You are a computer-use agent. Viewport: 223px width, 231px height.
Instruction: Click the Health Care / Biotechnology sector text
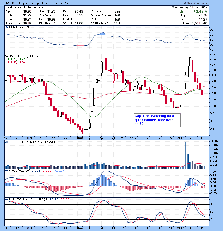tap(24, 7)
